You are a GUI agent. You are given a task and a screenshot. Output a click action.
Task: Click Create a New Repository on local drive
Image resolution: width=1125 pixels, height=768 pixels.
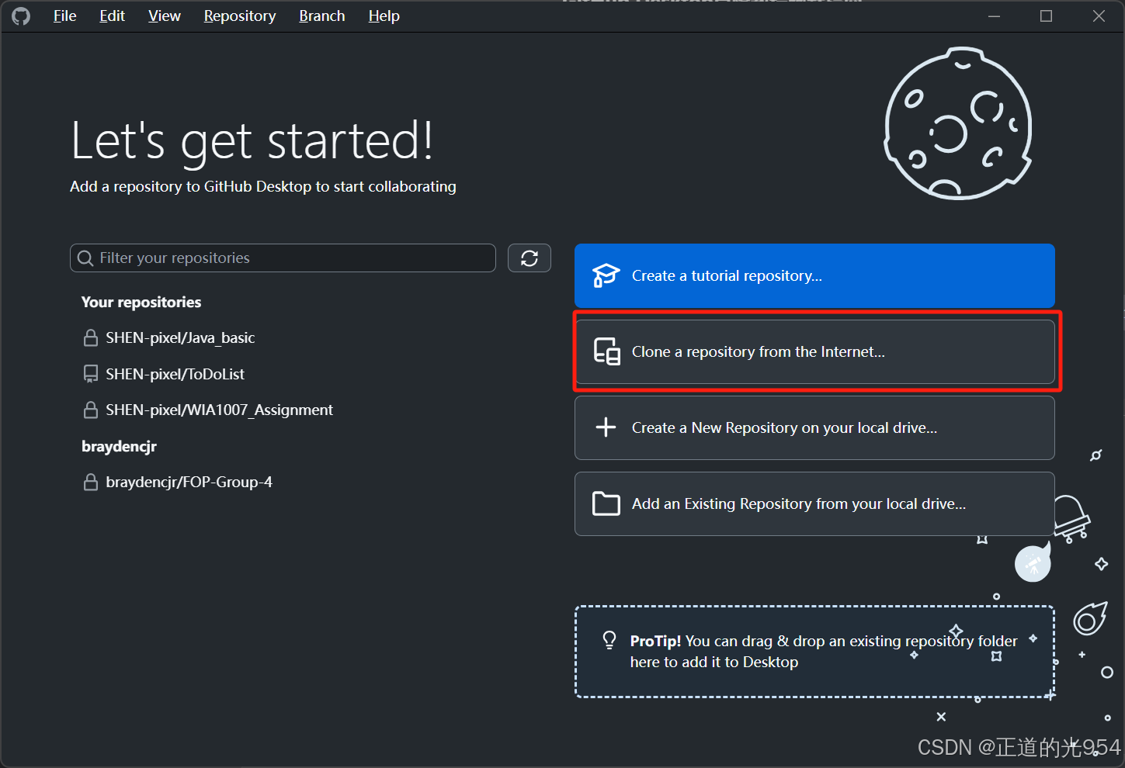click(814, 427)
